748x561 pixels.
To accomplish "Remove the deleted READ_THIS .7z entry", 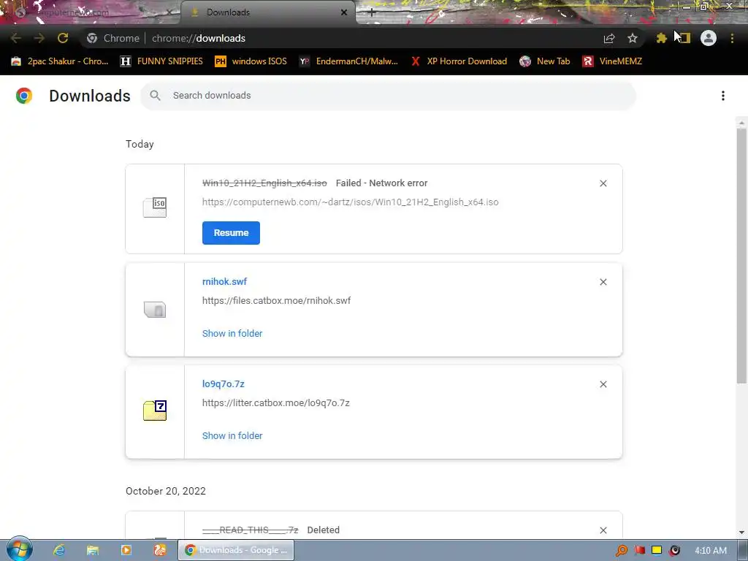I will coord(603,530).
